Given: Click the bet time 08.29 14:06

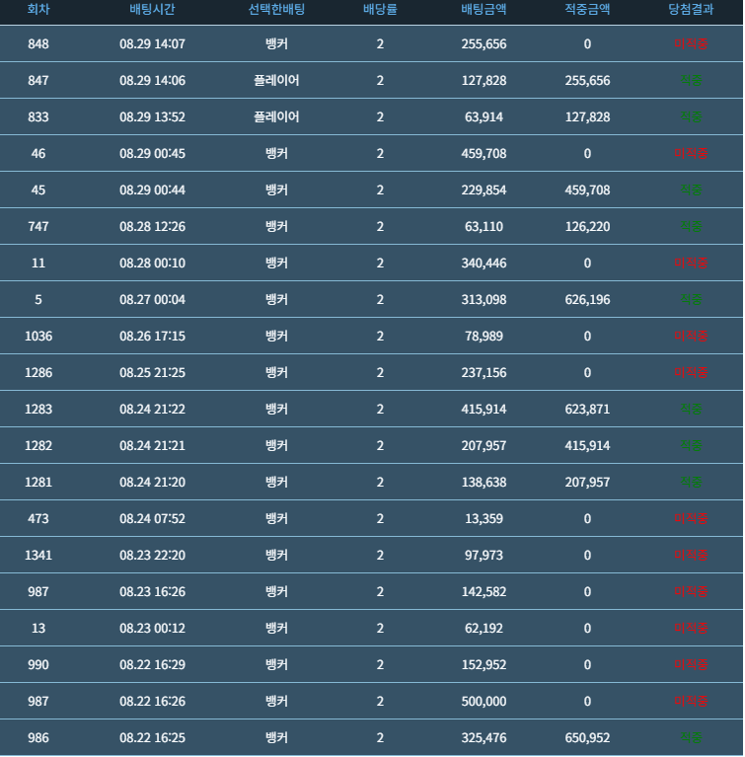Looking at the screenshot, I should tap(152, 80).
